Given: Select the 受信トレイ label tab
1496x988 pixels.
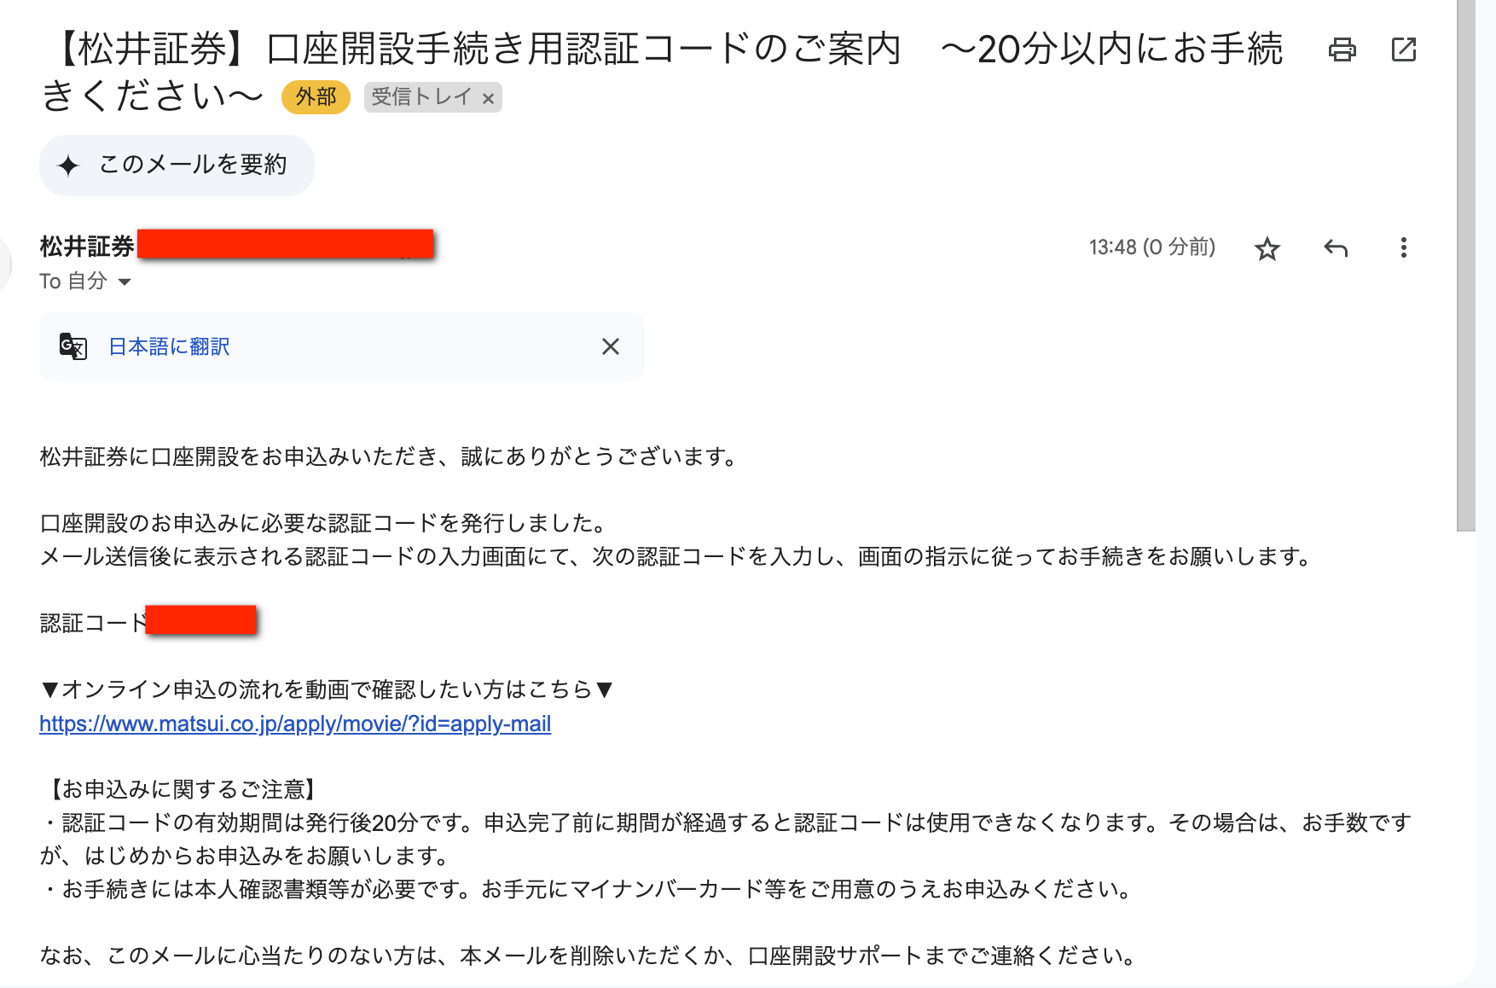Looking at the screenshot, I should pos(420,97).
